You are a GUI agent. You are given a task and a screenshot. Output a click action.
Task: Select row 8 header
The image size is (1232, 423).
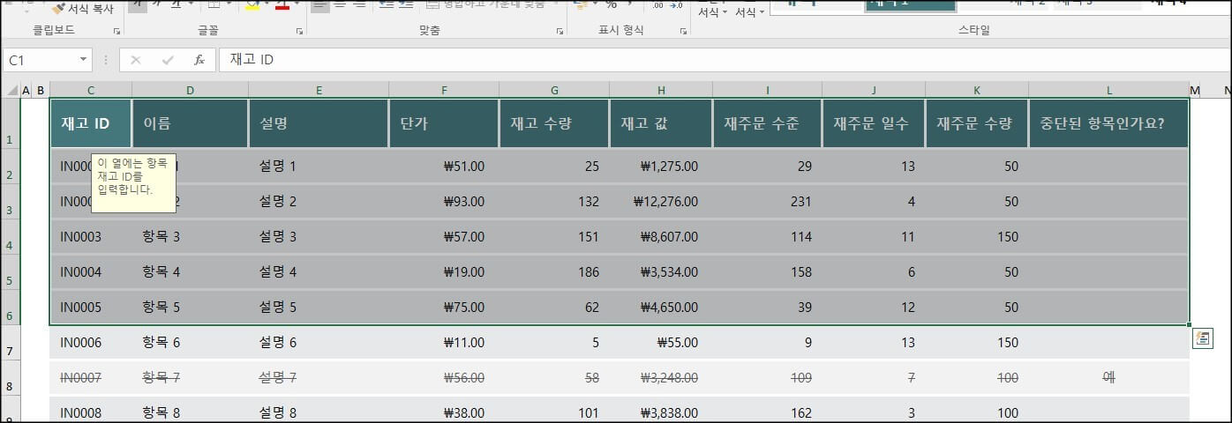(10, 377)
